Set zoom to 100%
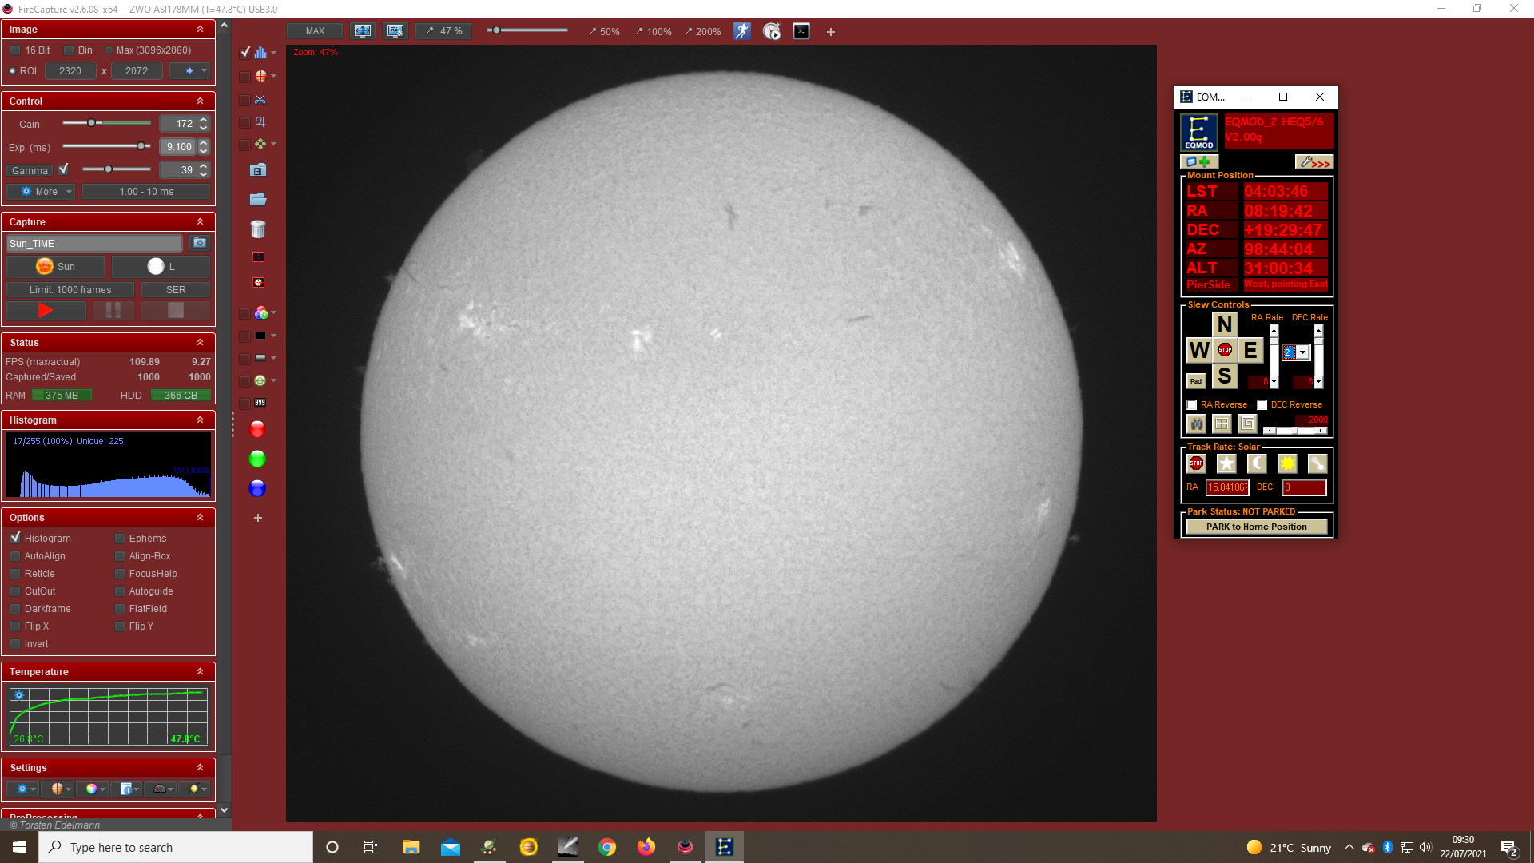The image size is (1534, 863). [654, 32]
